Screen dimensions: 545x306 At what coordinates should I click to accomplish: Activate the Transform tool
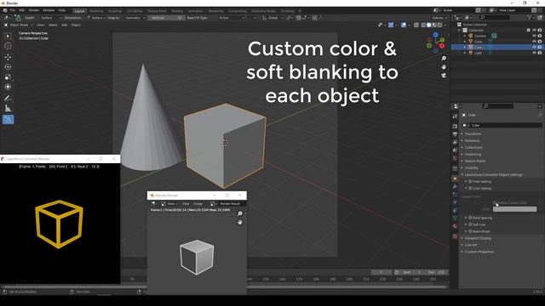pos(8,87)
